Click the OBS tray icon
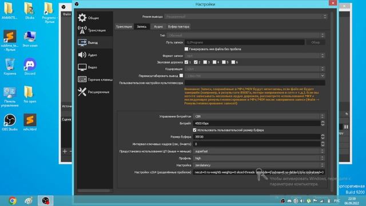366x206 pixels. [283, 201]
